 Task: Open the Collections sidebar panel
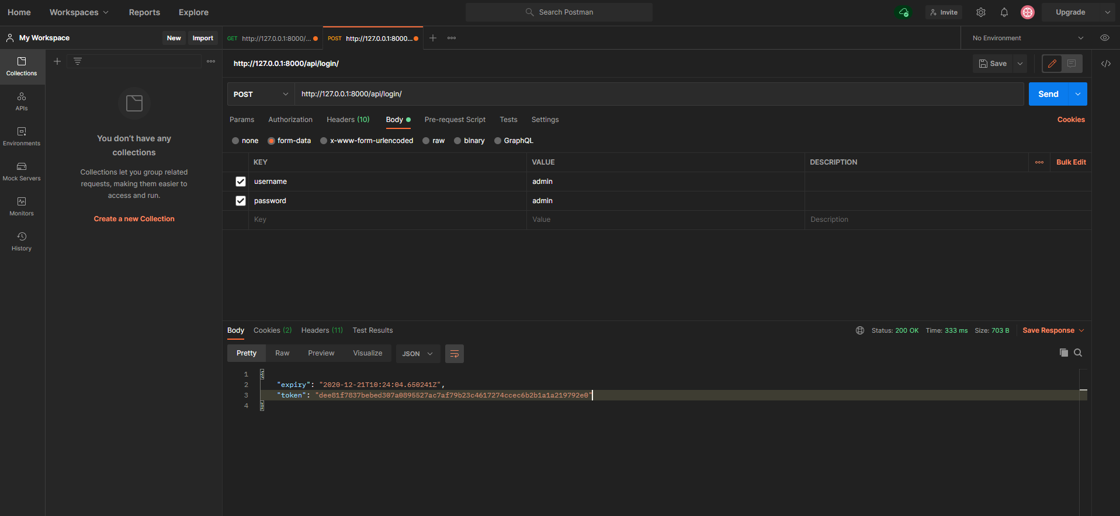[x=22, y=67]
